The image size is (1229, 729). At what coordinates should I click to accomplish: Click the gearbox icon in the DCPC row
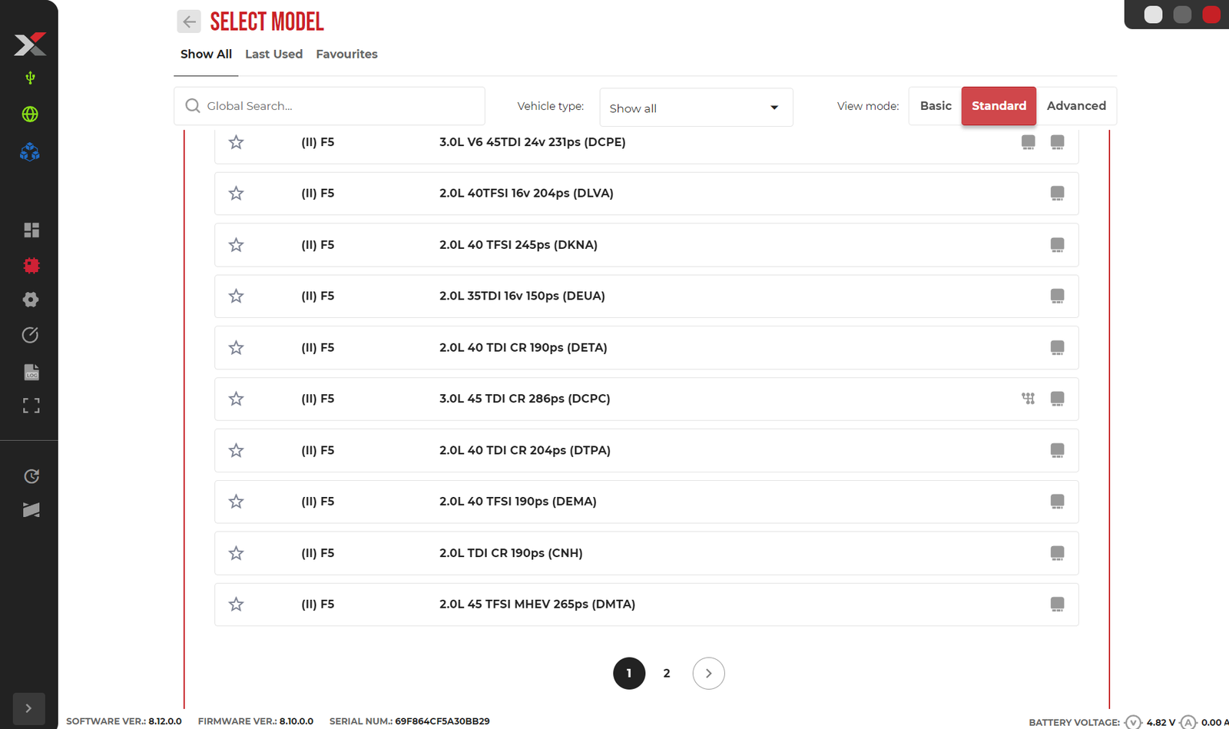(x=1028, y=399)
